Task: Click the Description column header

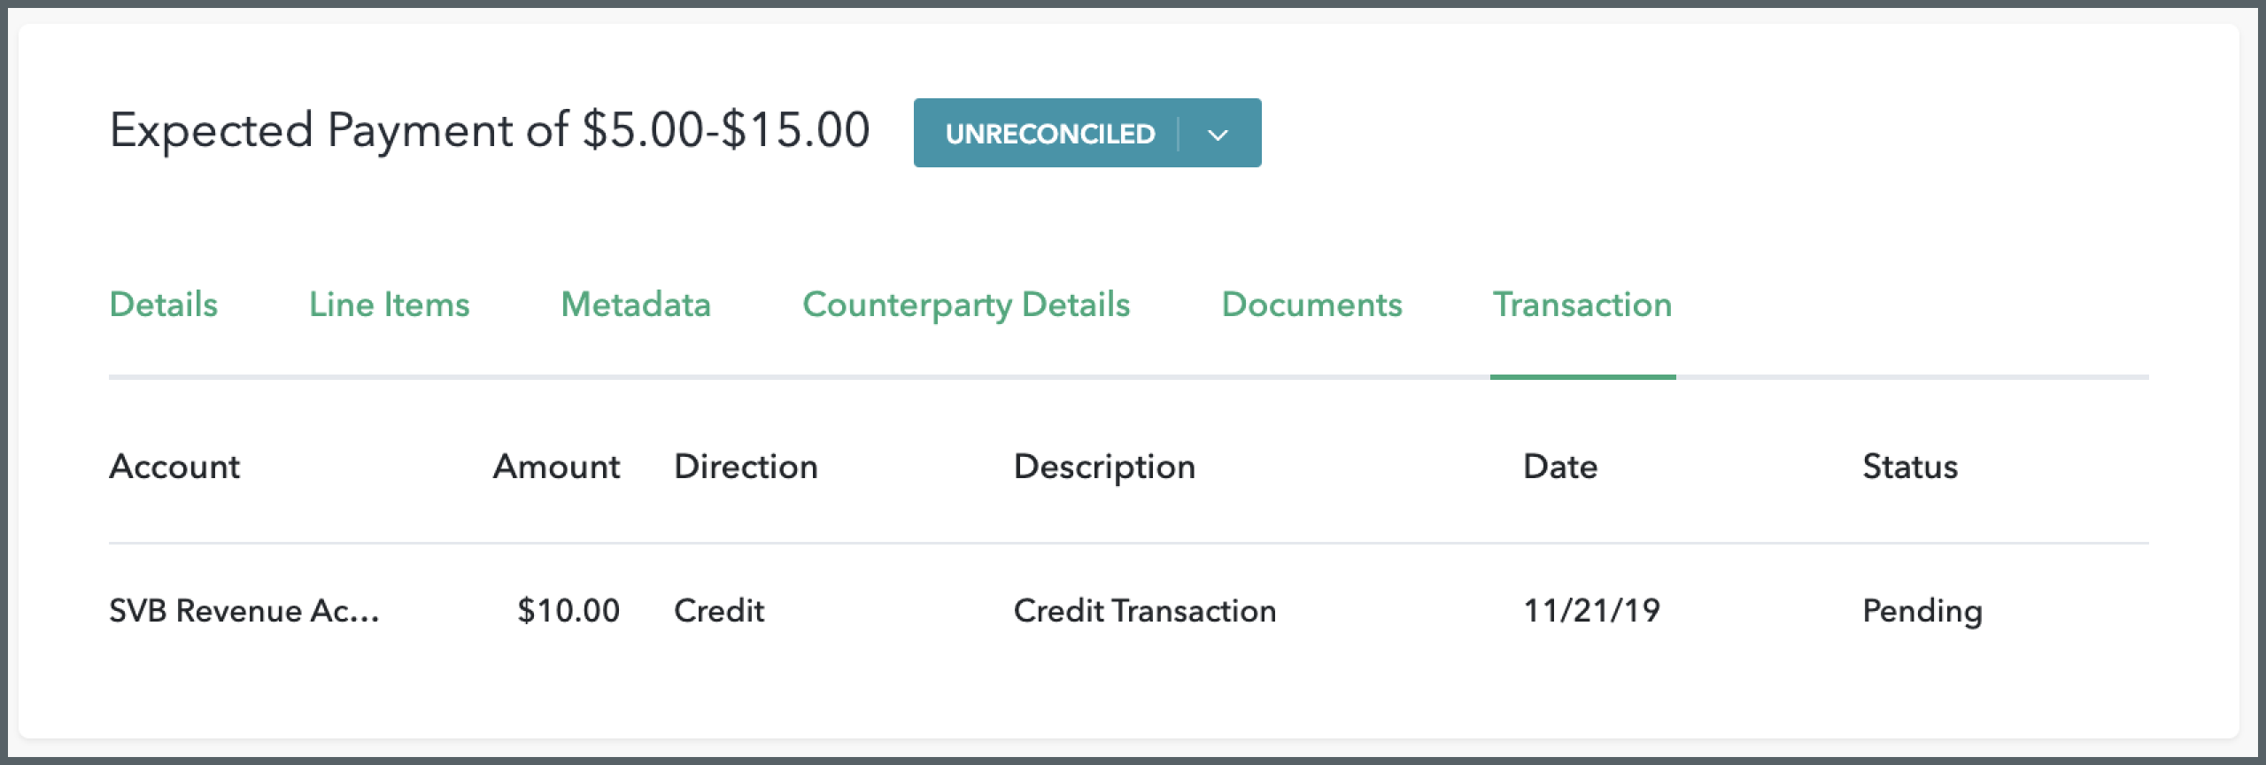Action: 1105,467
